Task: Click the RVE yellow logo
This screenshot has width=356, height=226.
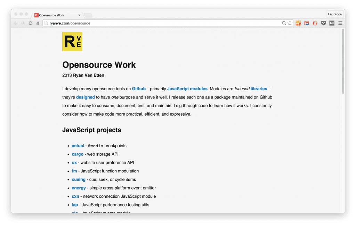Action: click(72, 41)
